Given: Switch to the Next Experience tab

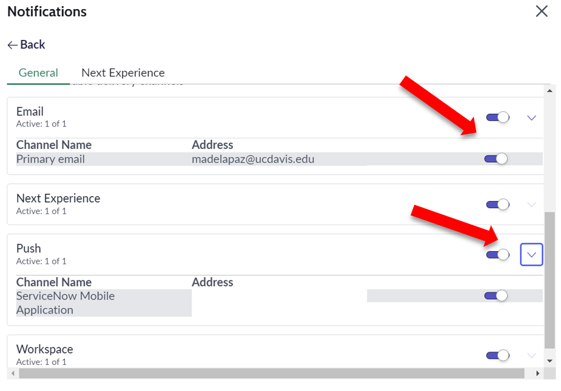Looking at the screenshot, I should tap(123, 72).
